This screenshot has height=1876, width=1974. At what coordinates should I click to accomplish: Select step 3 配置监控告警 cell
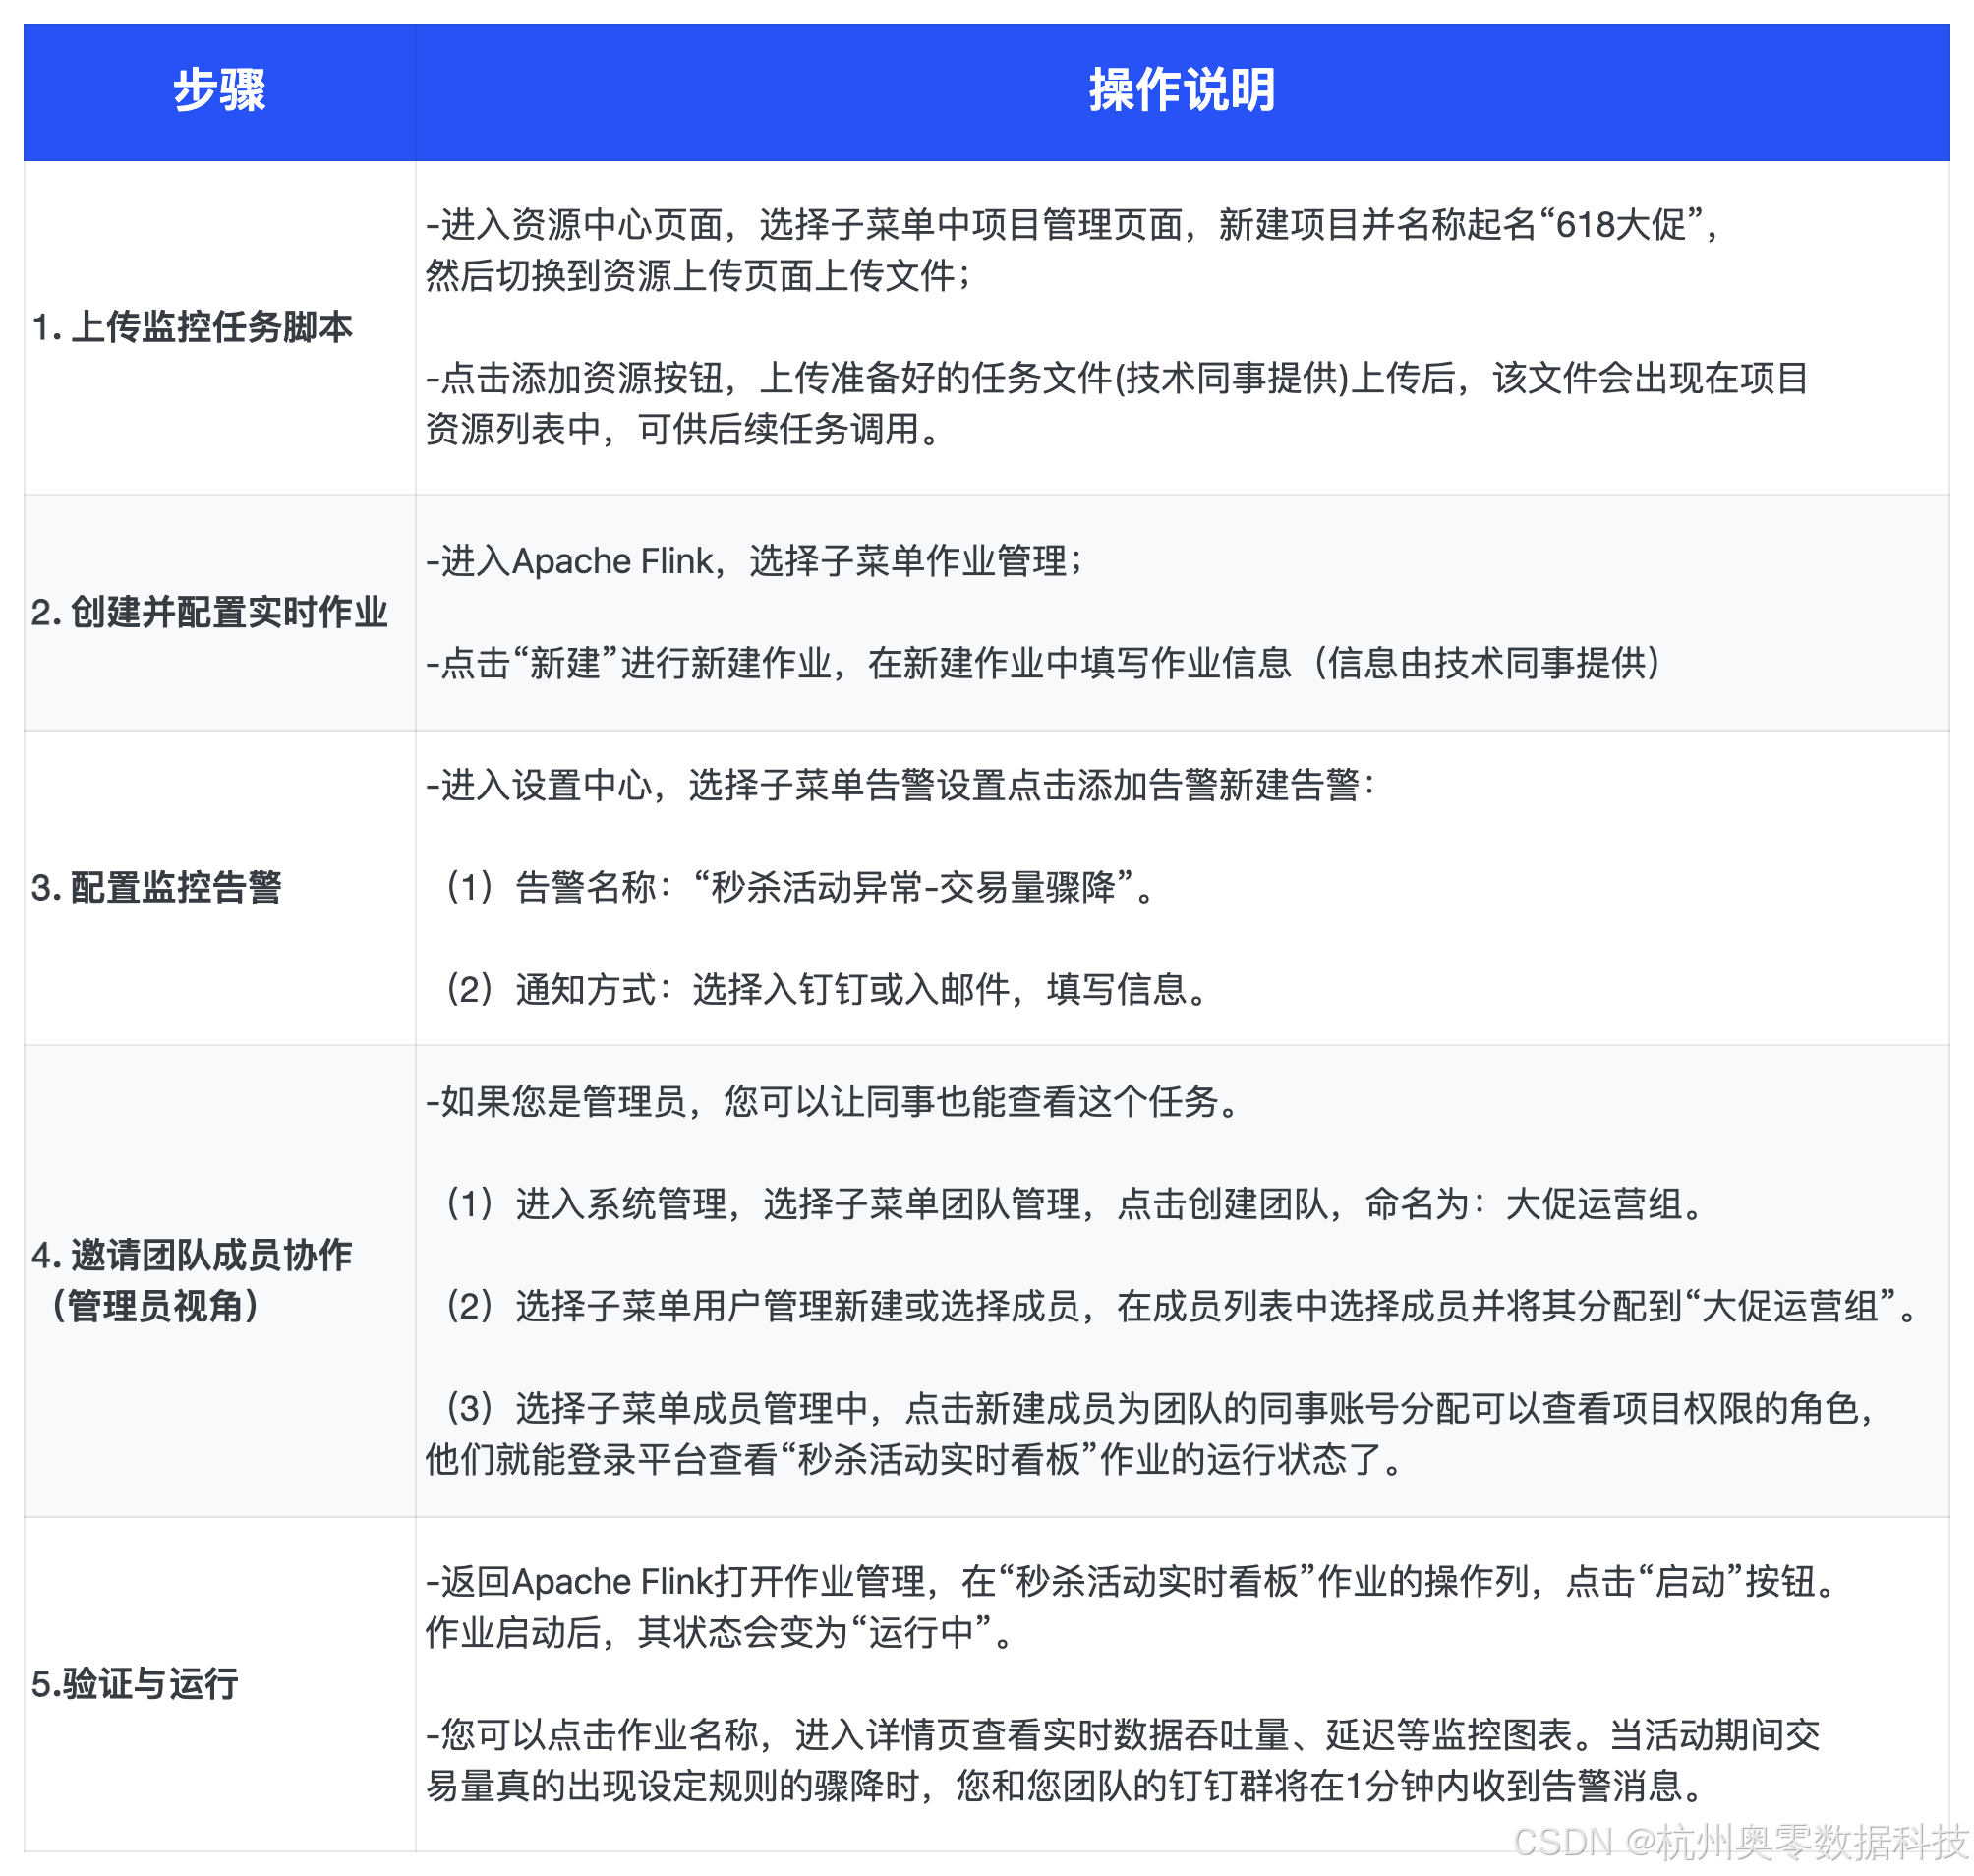pos(157,887)
